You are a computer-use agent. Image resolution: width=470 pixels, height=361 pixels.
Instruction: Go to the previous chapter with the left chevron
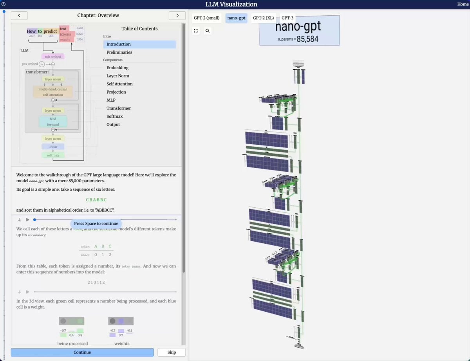(x=19, y=16)
